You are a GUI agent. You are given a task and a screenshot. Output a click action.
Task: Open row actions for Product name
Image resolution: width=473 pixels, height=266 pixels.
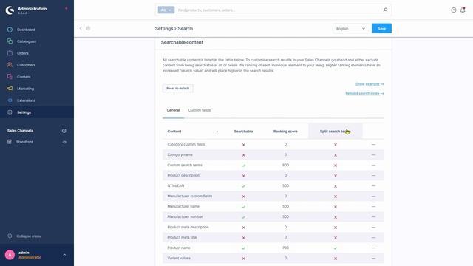coord(373,248)
